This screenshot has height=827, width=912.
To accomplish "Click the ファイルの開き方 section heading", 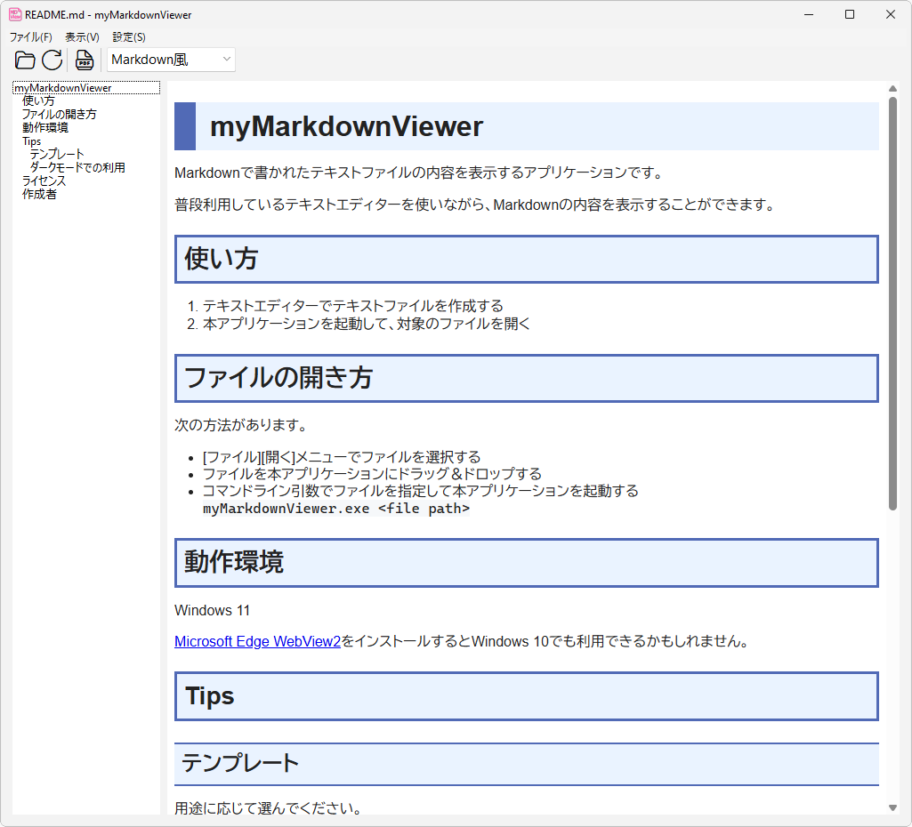I will pyautogui.click(x=527, y=378).
